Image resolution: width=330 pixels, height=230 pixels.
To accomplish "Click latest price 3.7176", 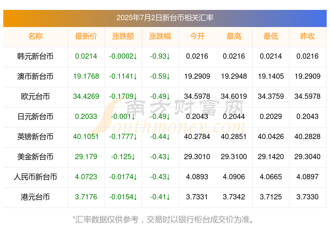I will point(86,197).
